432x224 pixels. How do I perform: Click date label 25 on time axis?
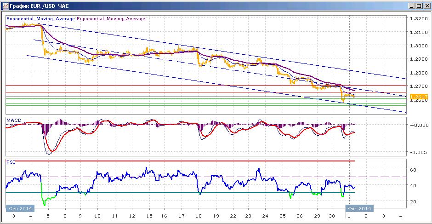coord(283,216)
